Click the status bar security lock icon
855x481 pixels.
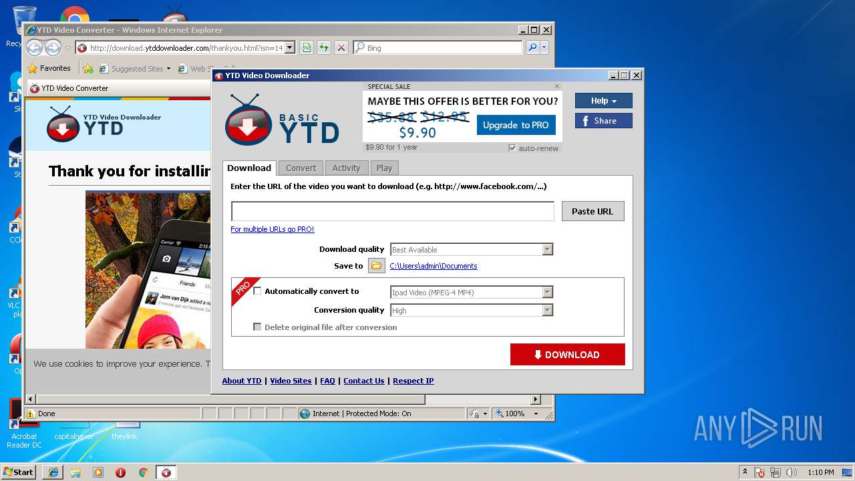(475, 414)
